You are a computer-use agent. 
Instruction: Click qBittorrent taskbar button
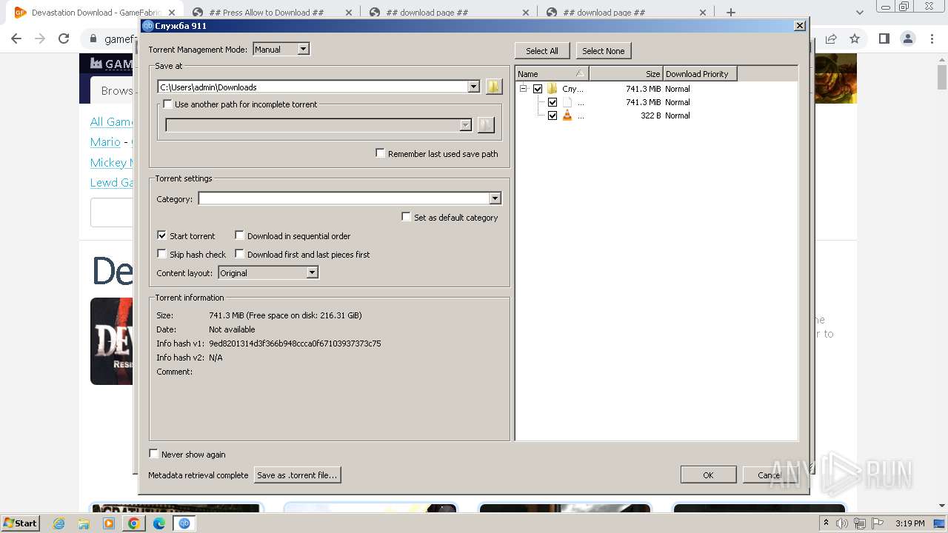(x=184, y=523)
